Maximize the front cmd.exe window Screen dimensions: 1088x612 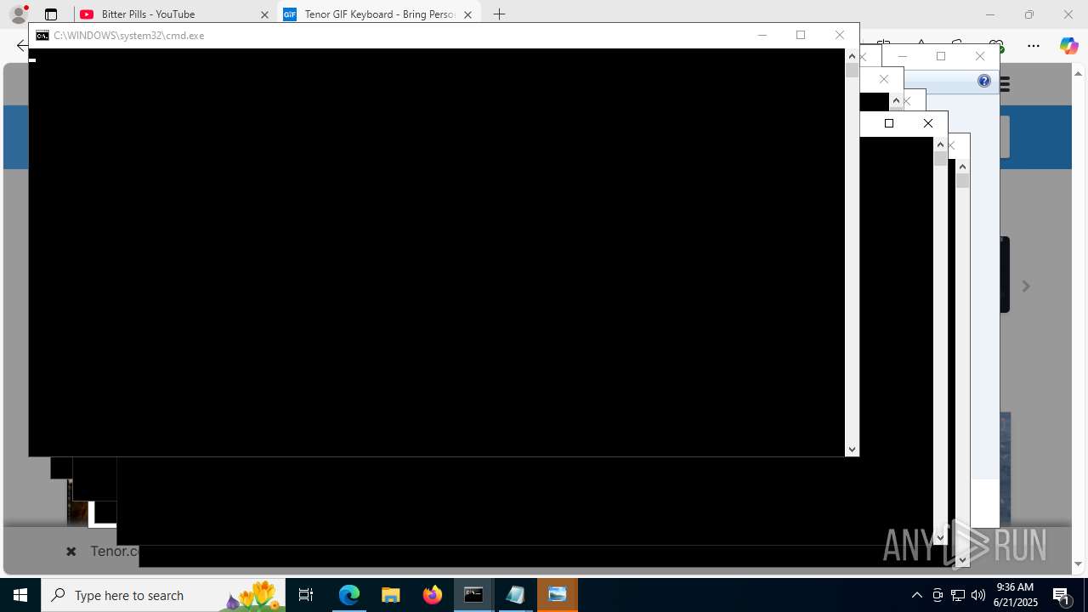[x=801, y=35]
